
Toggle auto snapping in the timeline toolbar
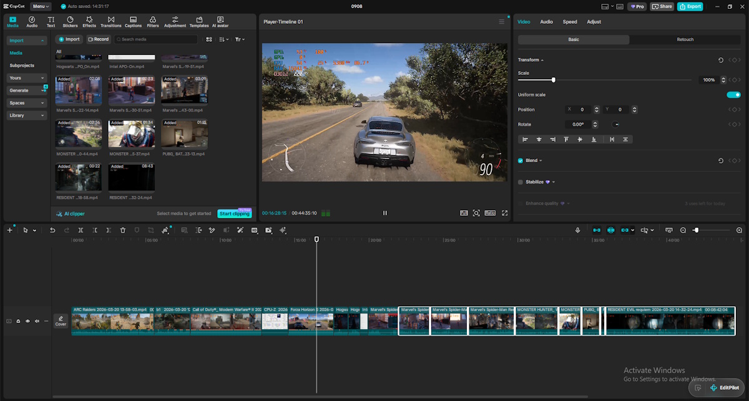610,230
